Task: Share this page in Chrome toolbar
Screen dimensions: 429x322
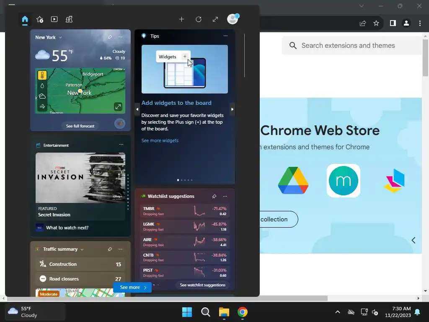Action: click(x=363, y=23)
